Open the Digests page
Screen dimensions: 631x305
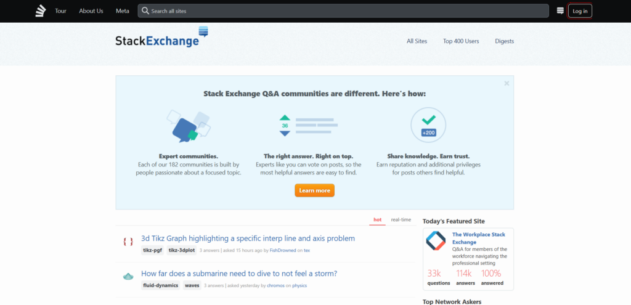tap(504, 41)
